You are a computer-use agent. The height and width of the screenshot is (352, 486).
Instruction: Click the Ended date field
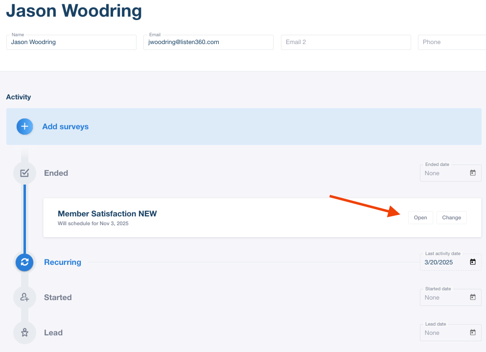click(443, 173)
